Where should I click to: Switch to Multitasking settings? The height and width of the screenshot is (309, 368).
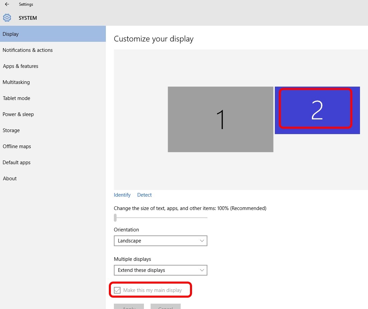pos(16,82)
